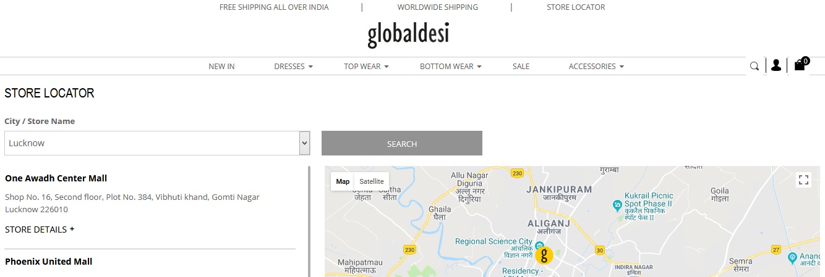This screenshot has height=277, width=825.
Task: Click the store list vertical scrollbar
Action: [x=309, y=221]
